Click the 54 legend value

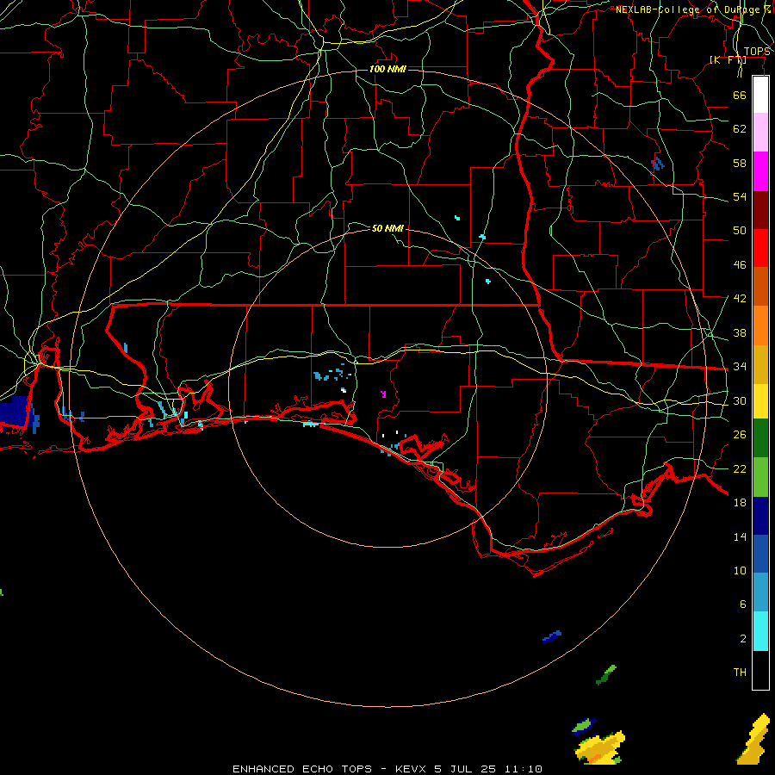(x=740, y=196)
